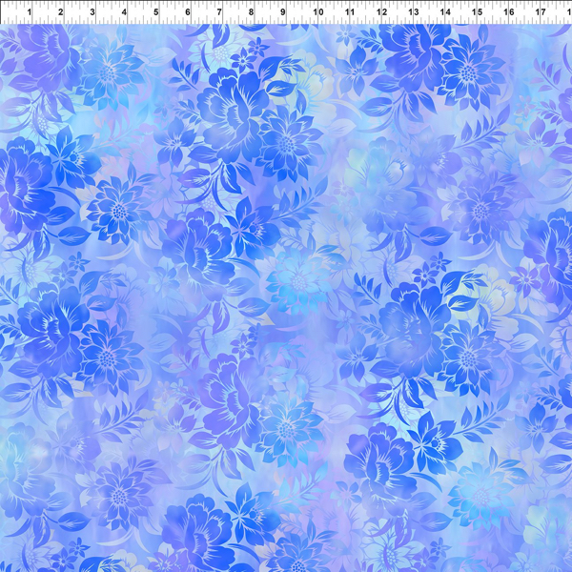Click the ruler number 11
The image size is (572, 572).
tap(350, 12)
